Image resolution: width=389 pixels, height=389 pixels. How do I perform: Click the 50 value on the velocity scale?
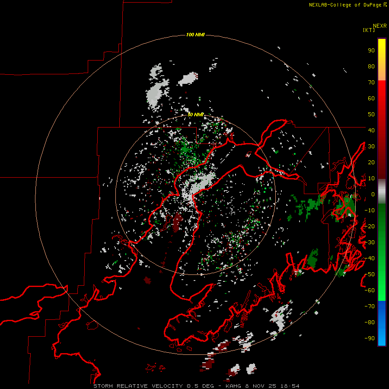371,115
